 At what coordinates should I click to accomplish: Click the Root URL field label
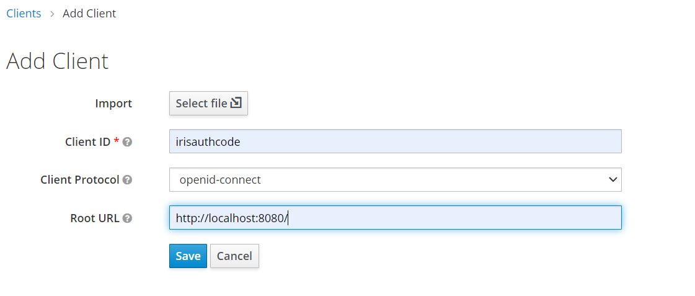pyautogui.click(x=95, y=218)
